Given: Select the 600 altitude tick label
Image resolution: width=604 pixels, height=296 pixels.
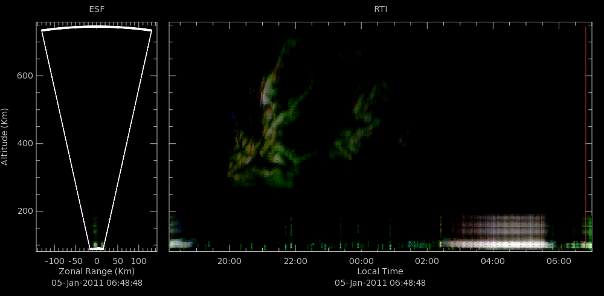Looking at the screenshot, I should click(25, 76).
